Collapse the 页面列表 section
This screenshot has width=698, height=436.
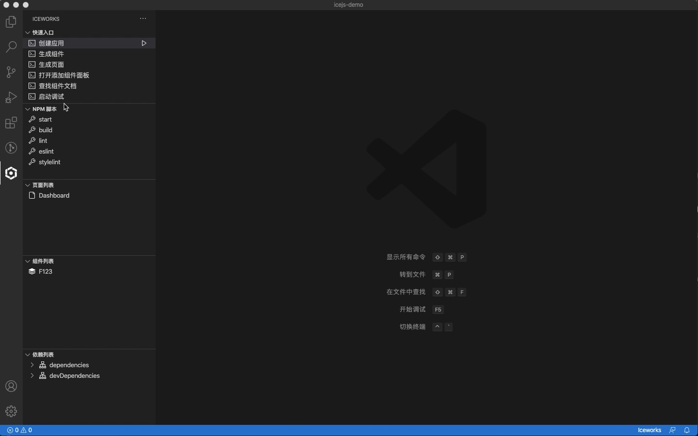pos(28,185)
